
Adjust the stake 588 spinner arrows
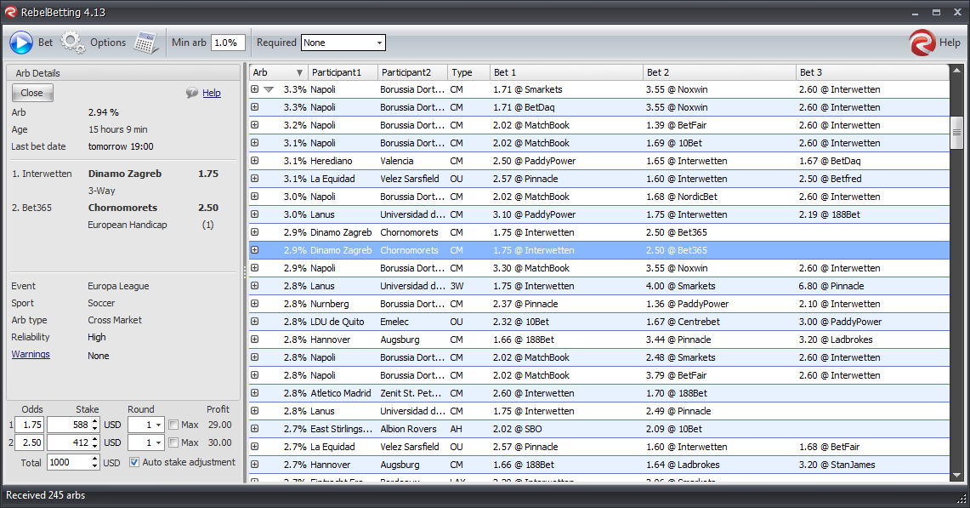[x=94, y=425]
